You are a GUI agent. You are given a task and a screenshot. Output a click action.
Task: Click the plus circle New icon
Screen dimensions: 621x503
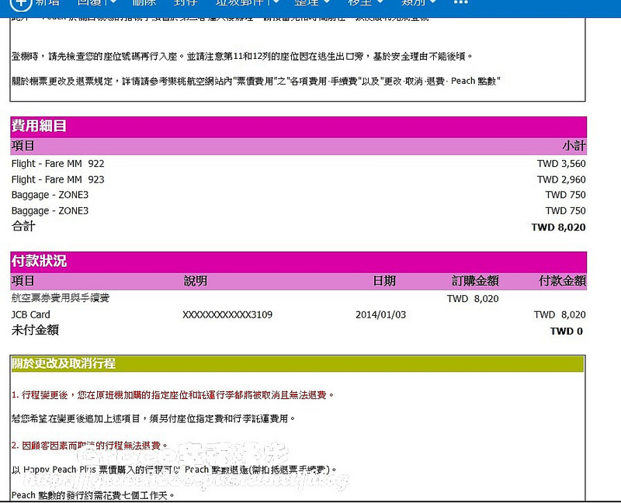[20, 3]
